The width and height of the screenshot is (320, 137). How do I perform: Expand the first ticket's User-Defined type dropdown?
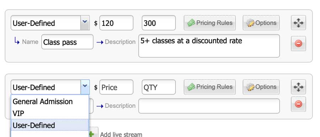coord(85,23)
